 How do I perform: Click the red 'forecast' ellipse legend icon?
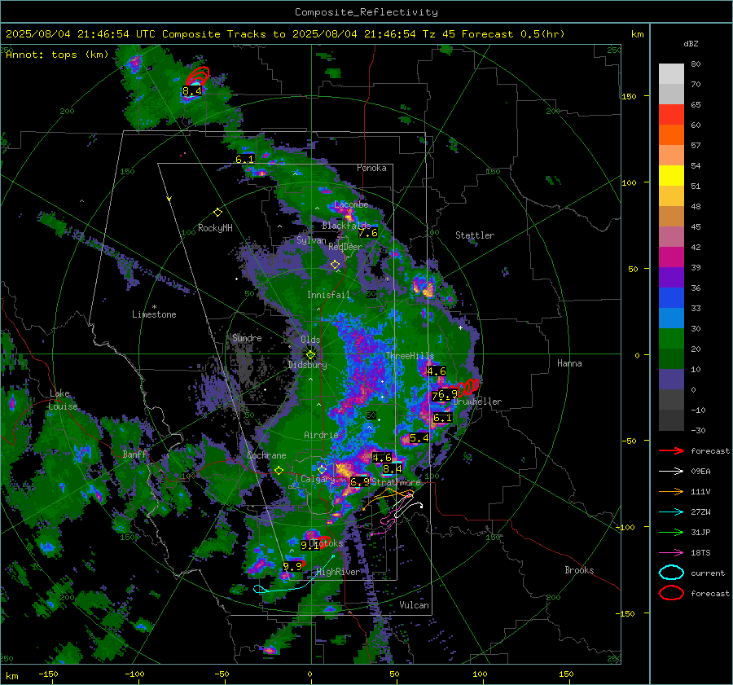(671, 593)
